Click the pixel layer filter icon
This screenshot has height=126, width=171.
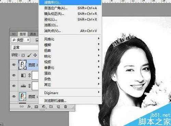coord(37,40)
